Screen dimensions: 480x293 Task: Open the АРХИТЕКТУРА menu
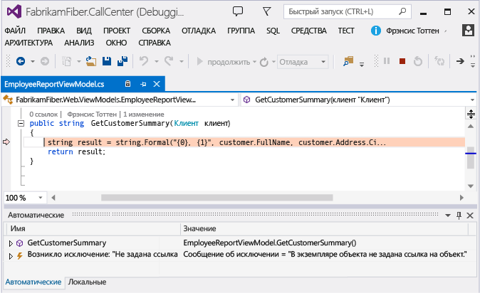click(28, 43)
